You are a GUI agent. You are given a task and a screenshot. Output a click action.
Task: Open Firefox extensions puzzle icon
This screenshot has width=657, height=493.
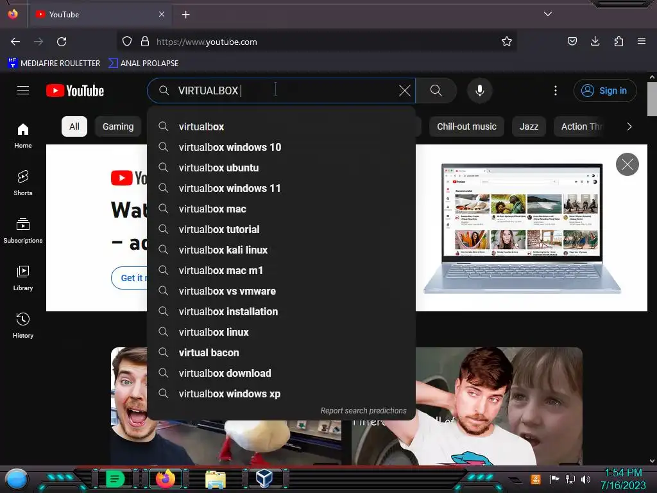pyautogui.click(x=619, y=41)
